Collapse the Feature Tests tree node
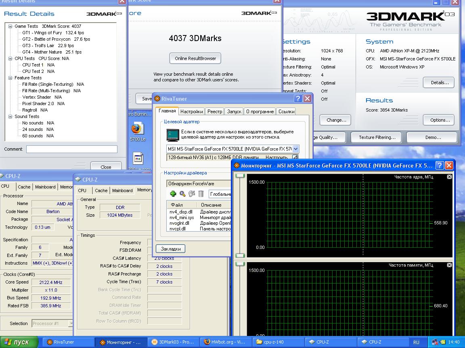 pos(10,77)
